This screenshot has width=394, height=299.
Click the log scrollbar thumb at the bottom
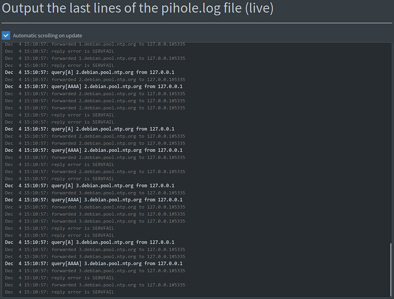click(x=391, y=269)
